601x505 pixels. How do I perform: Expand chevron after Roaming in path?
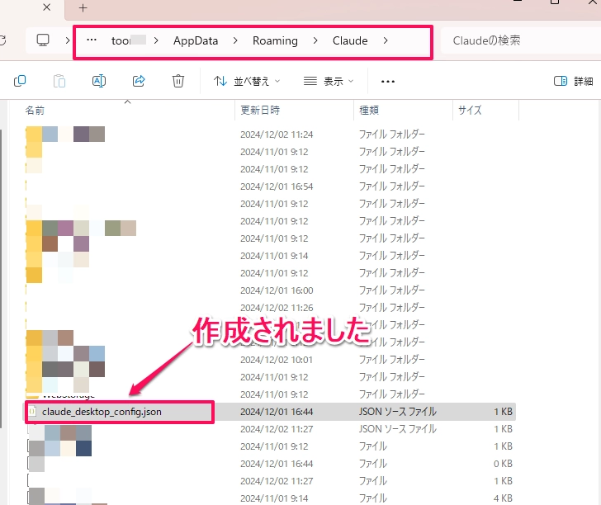pos(315,40)
